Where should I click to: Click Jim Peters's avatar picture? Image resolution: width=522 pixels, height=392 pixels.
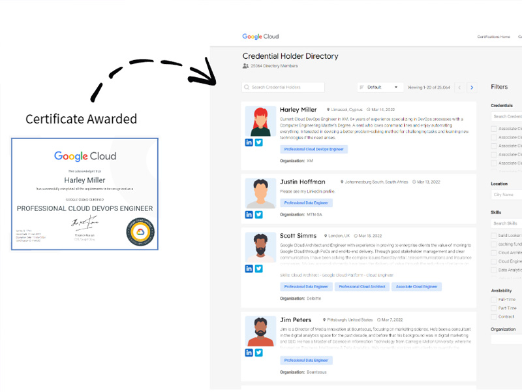tap(260, 331)
